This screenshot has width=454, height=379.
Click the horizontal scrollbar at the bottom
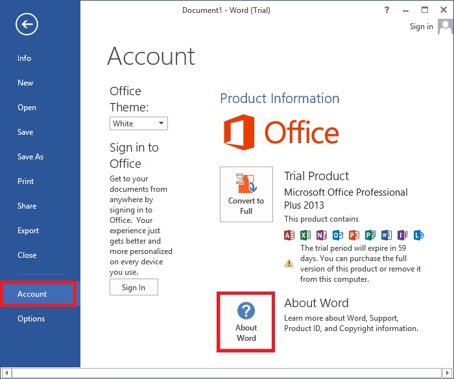227,373
